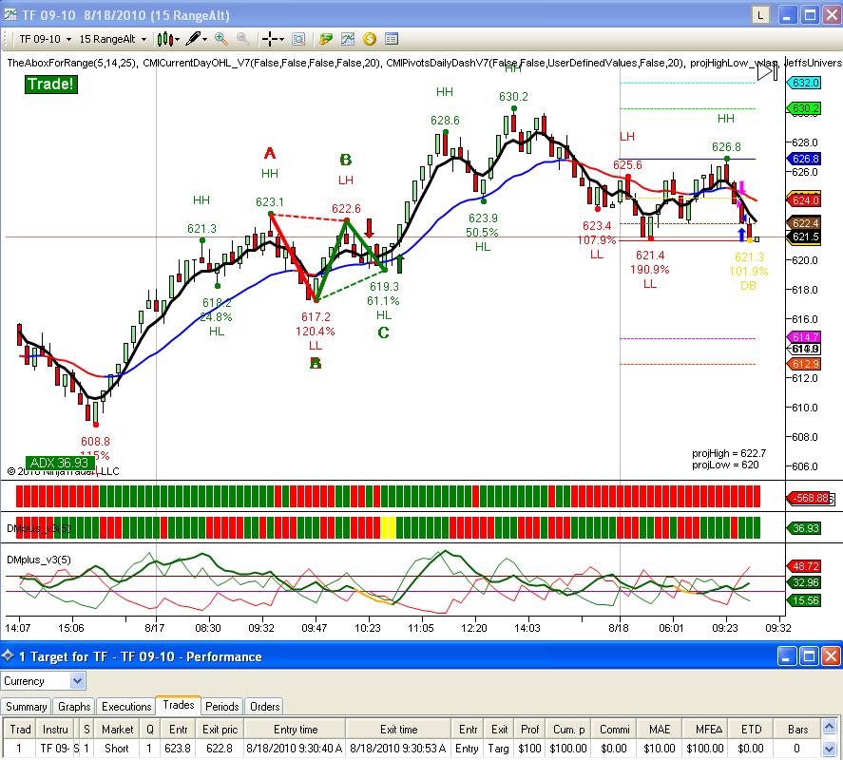Click the exit time '8/18/2010 9:30:53 A'
This screenshot has width=843, height=760.
click(398, 749)
